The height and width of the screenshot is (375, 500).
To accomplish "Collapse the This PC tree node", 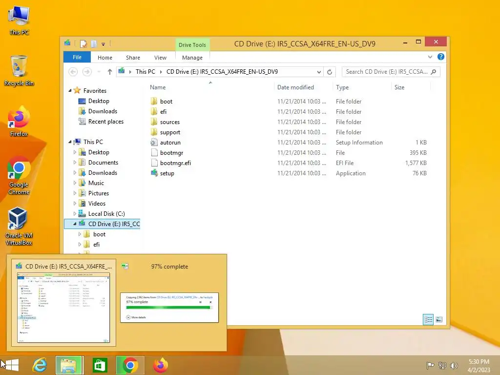I will coord(70,142).
